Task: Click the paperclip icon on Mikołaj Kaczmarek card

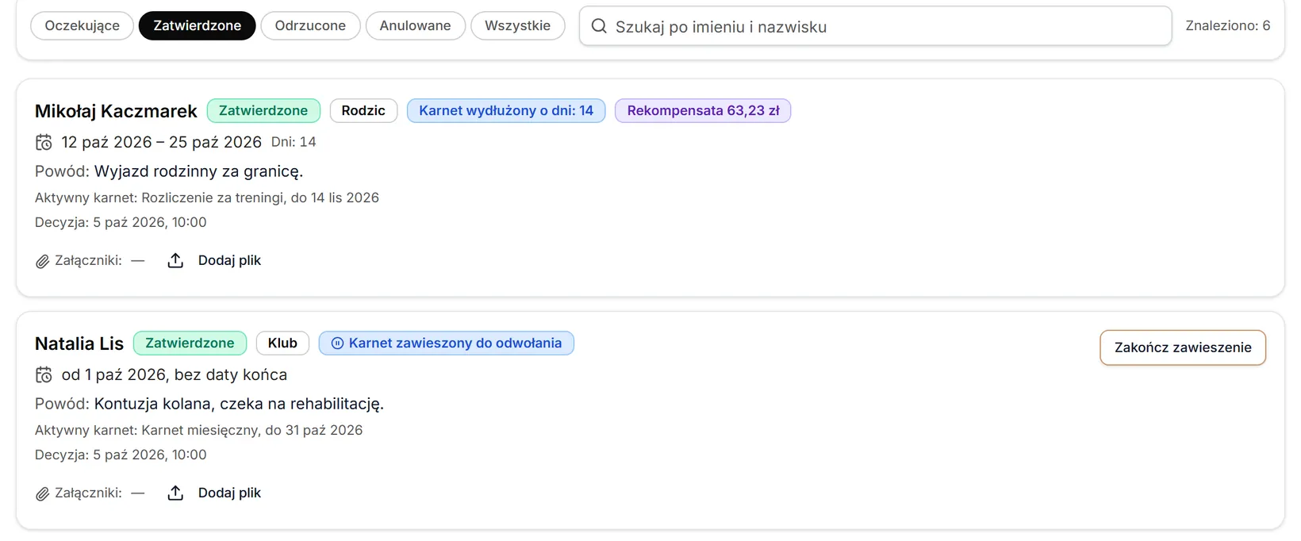Action: pyautogui.click(x=43, y=261)
